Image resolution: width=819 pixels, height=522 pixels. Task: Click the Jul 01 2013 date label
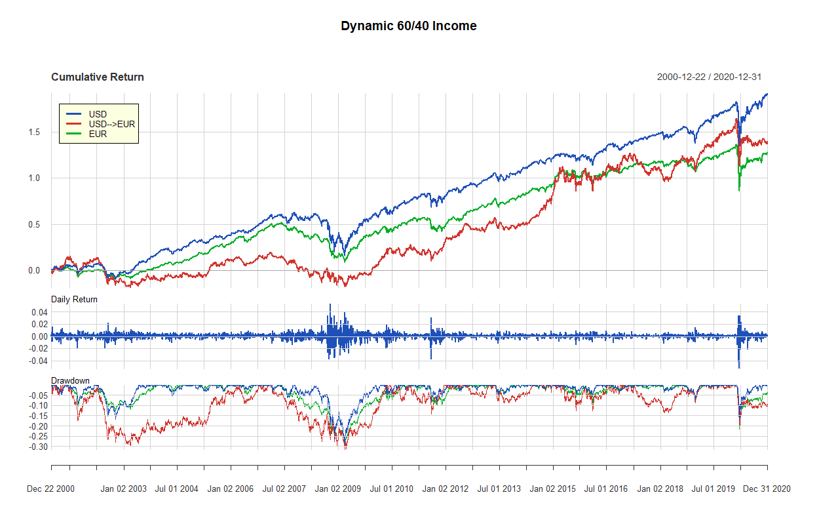point(499,489)
